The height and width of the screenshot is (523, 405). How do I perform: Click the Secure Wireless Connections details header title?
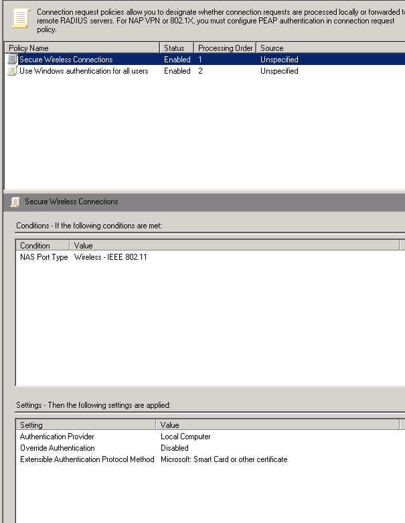(72, 202)
